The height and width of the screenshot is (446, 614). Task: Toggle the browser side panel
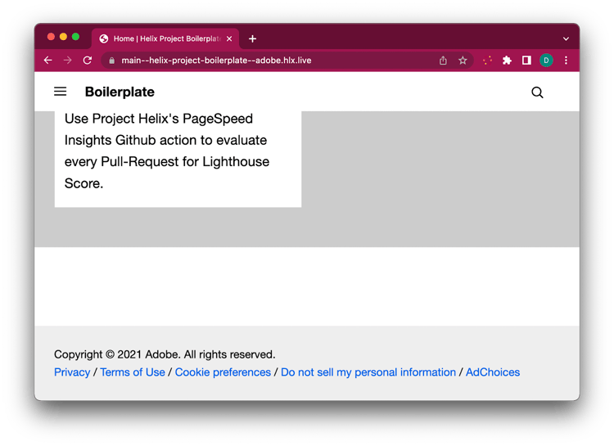526,61
